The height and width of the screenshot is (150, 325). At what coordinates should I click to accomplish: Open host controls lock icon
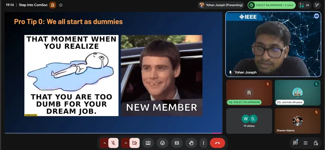pyautogui.click(x=316, y=143)
